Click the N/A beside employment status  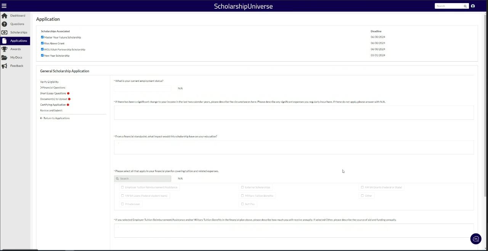pyautogui.click(x=180, y=88)
